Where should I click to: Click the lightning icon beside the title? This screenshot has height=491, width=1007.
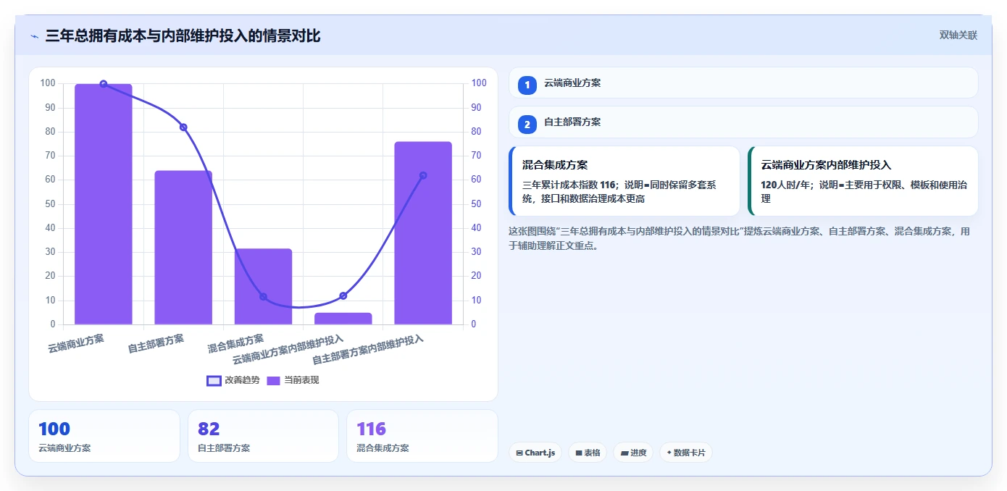coord(34,36)
